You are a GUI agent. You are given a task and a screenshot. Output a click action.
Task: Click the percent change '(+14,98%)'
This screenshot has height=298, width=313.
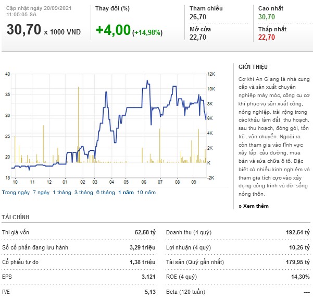(x=147, y=32)
